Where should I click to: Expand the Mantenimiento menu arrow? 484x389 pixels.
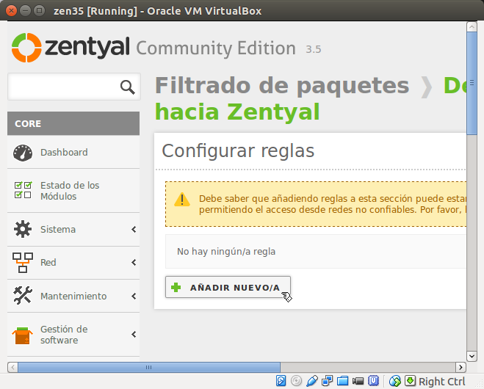coord(134,296)
